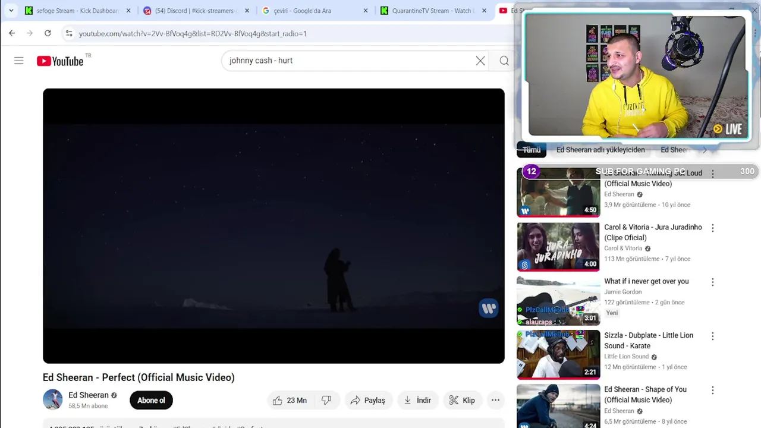Open Carol & Vitoria Jura Juradinho thumbnail

[558, 246]
